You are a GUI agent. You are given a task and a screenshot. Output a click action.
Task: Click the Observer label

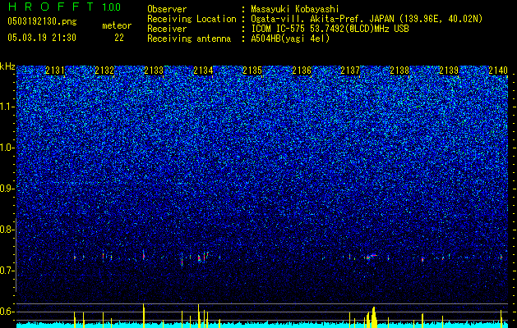(167, 9)
